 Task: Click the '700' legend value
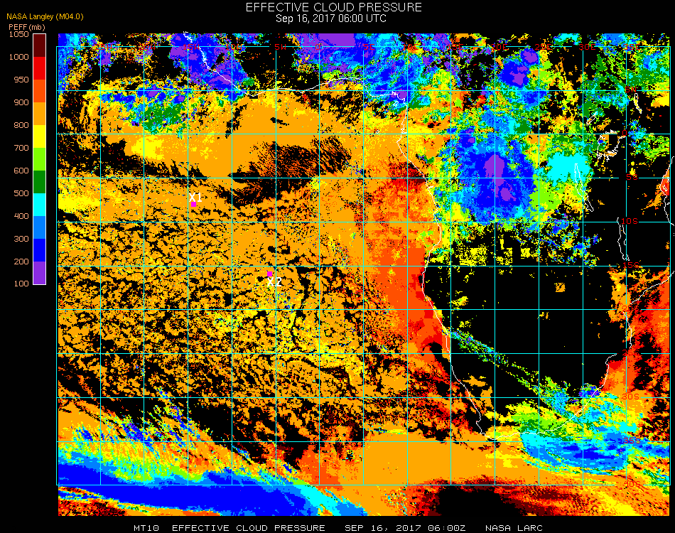[21, 148]
